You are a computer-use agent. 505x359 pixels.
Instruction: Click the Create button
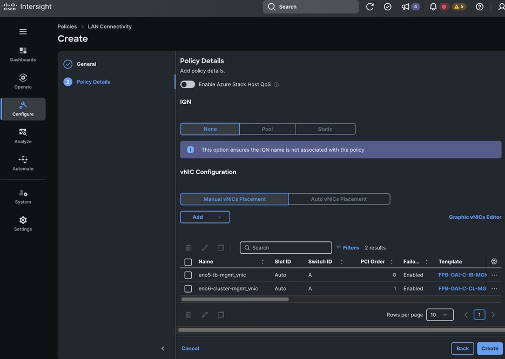(x=489, y=348)
